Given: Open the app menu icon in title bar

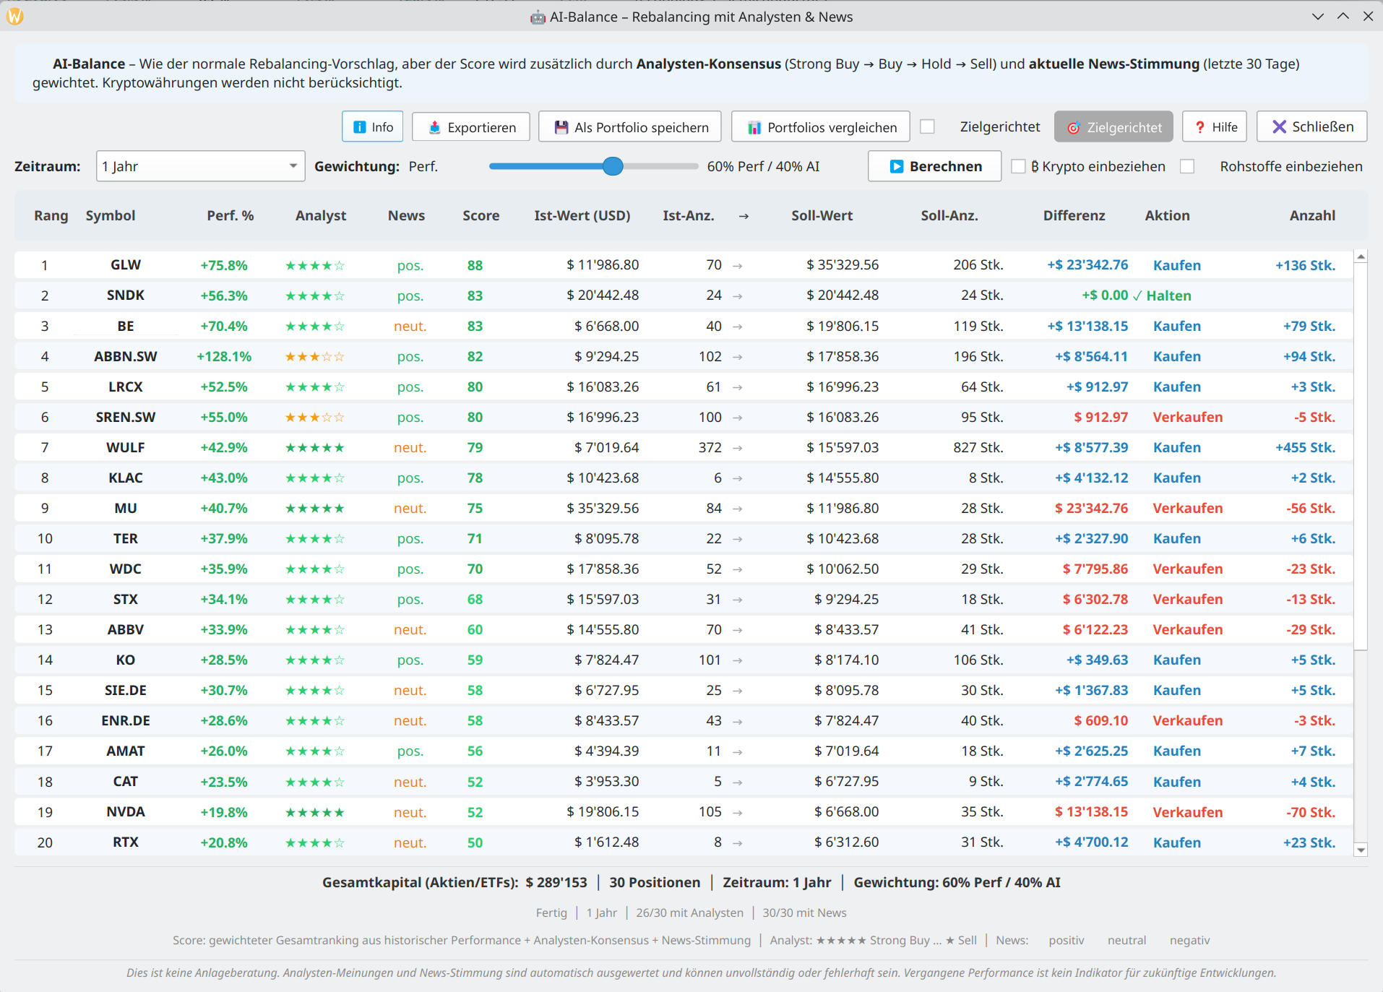Looking at the screenshot, I should (14, 16).
